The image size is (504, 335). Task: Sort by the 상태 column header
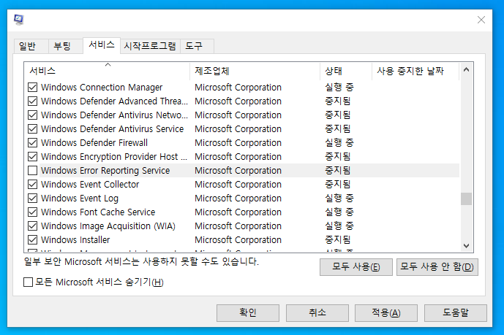346,71
